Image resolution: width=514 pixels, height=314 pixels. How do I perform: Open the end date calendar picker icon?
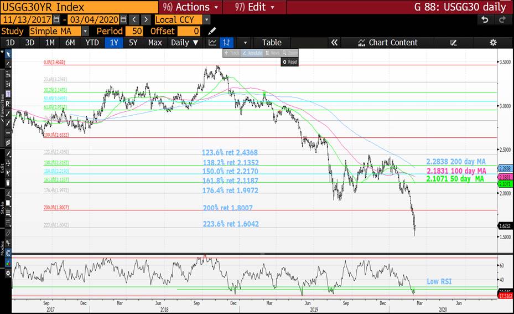(x=123, y=20)
